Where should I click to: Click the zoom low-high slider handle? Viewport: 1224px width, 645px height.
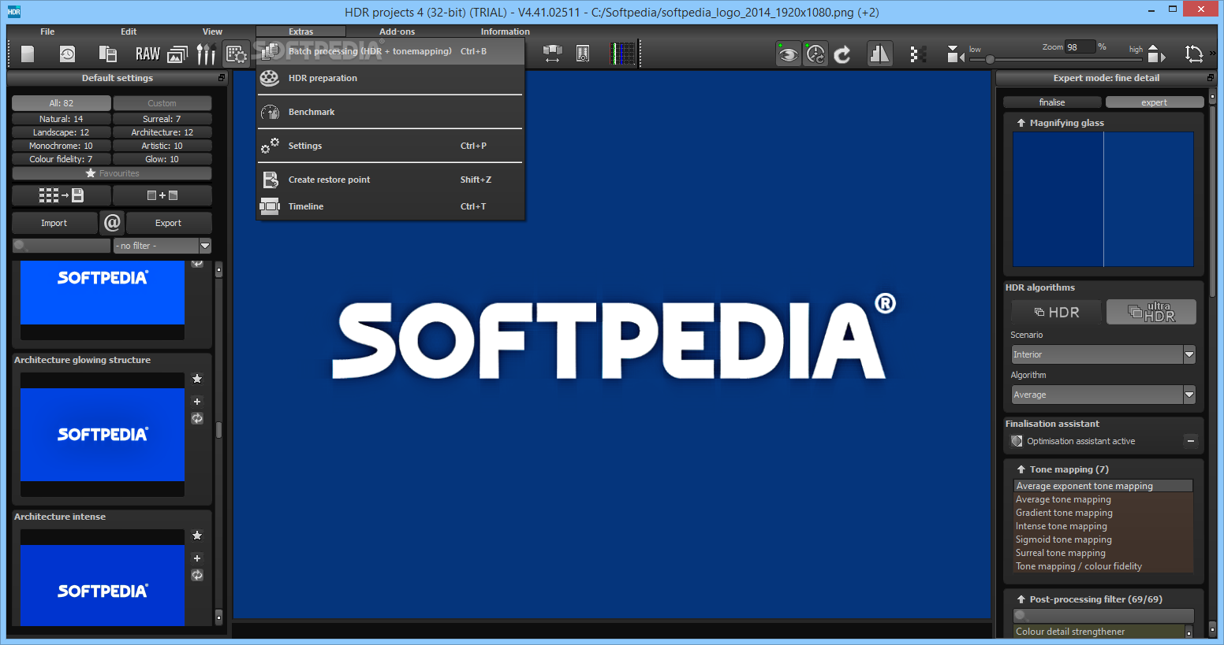coord(990,59)
